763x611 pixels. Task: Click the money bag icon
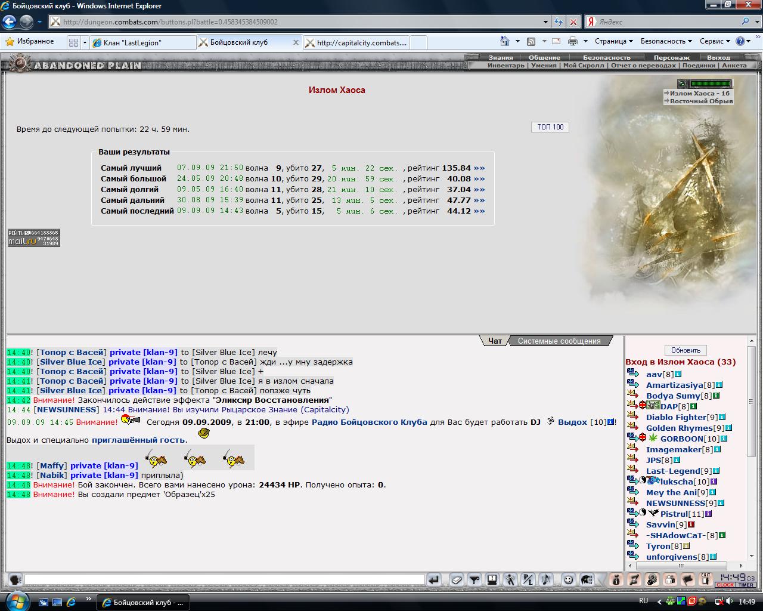(616, 580)
